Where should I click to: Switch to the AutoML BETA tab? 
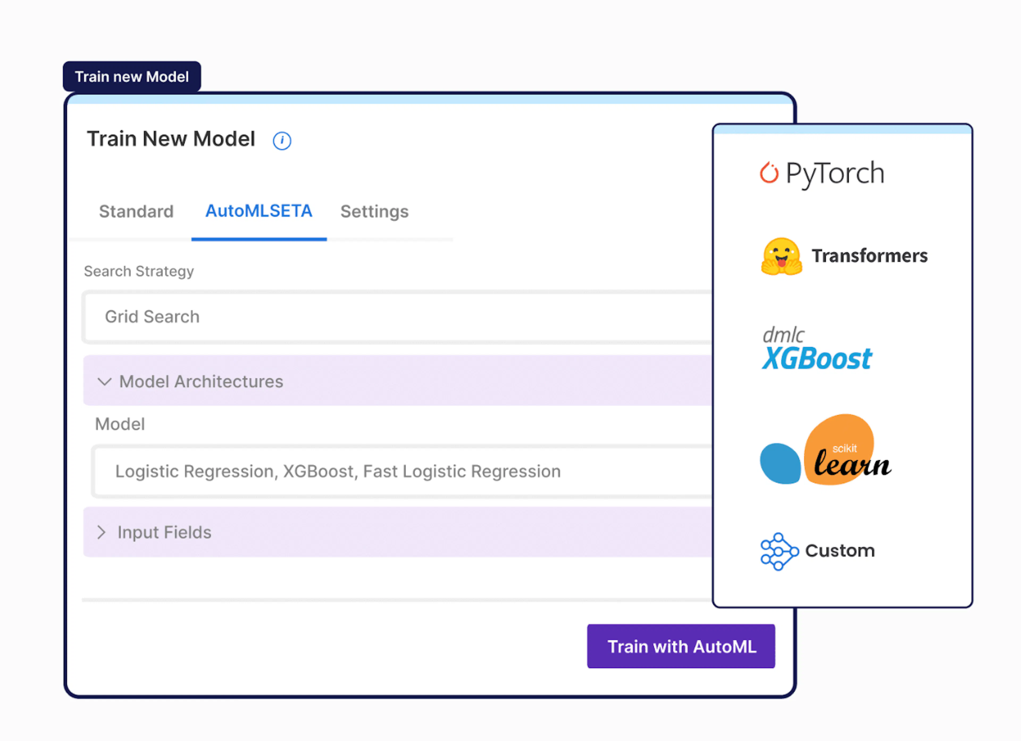point(259,211)
